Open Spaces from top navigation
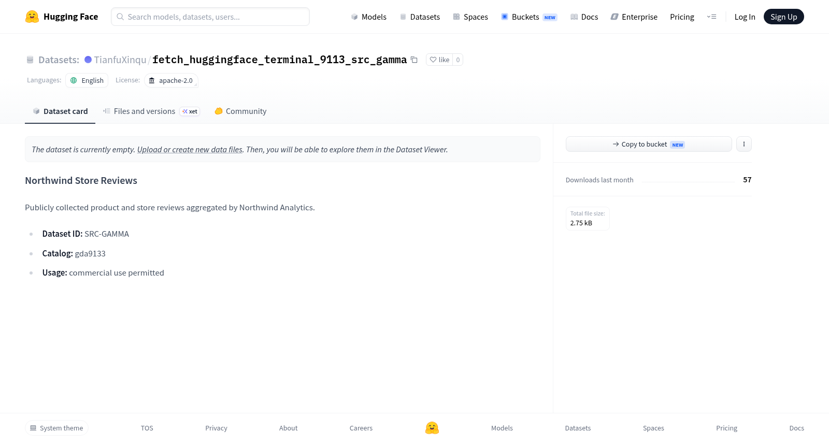The height and width of the screenshot is (446, 829). click(470, 17)
